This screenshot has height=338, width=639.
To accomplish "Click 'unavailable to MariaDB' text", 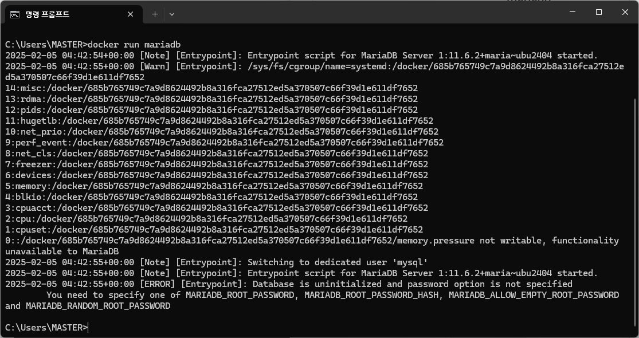I will point(62,251).
